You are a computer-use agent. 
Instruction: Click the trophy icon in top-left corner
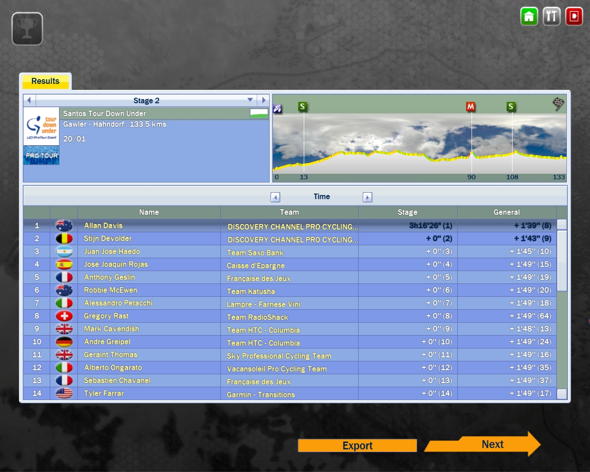click(27, 29)
